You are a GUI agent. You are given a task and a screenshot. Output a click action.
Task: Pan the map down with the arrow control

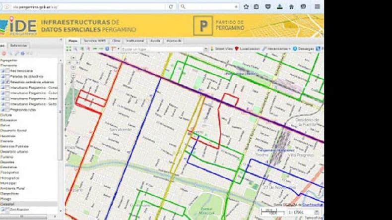tap(73, 67)
